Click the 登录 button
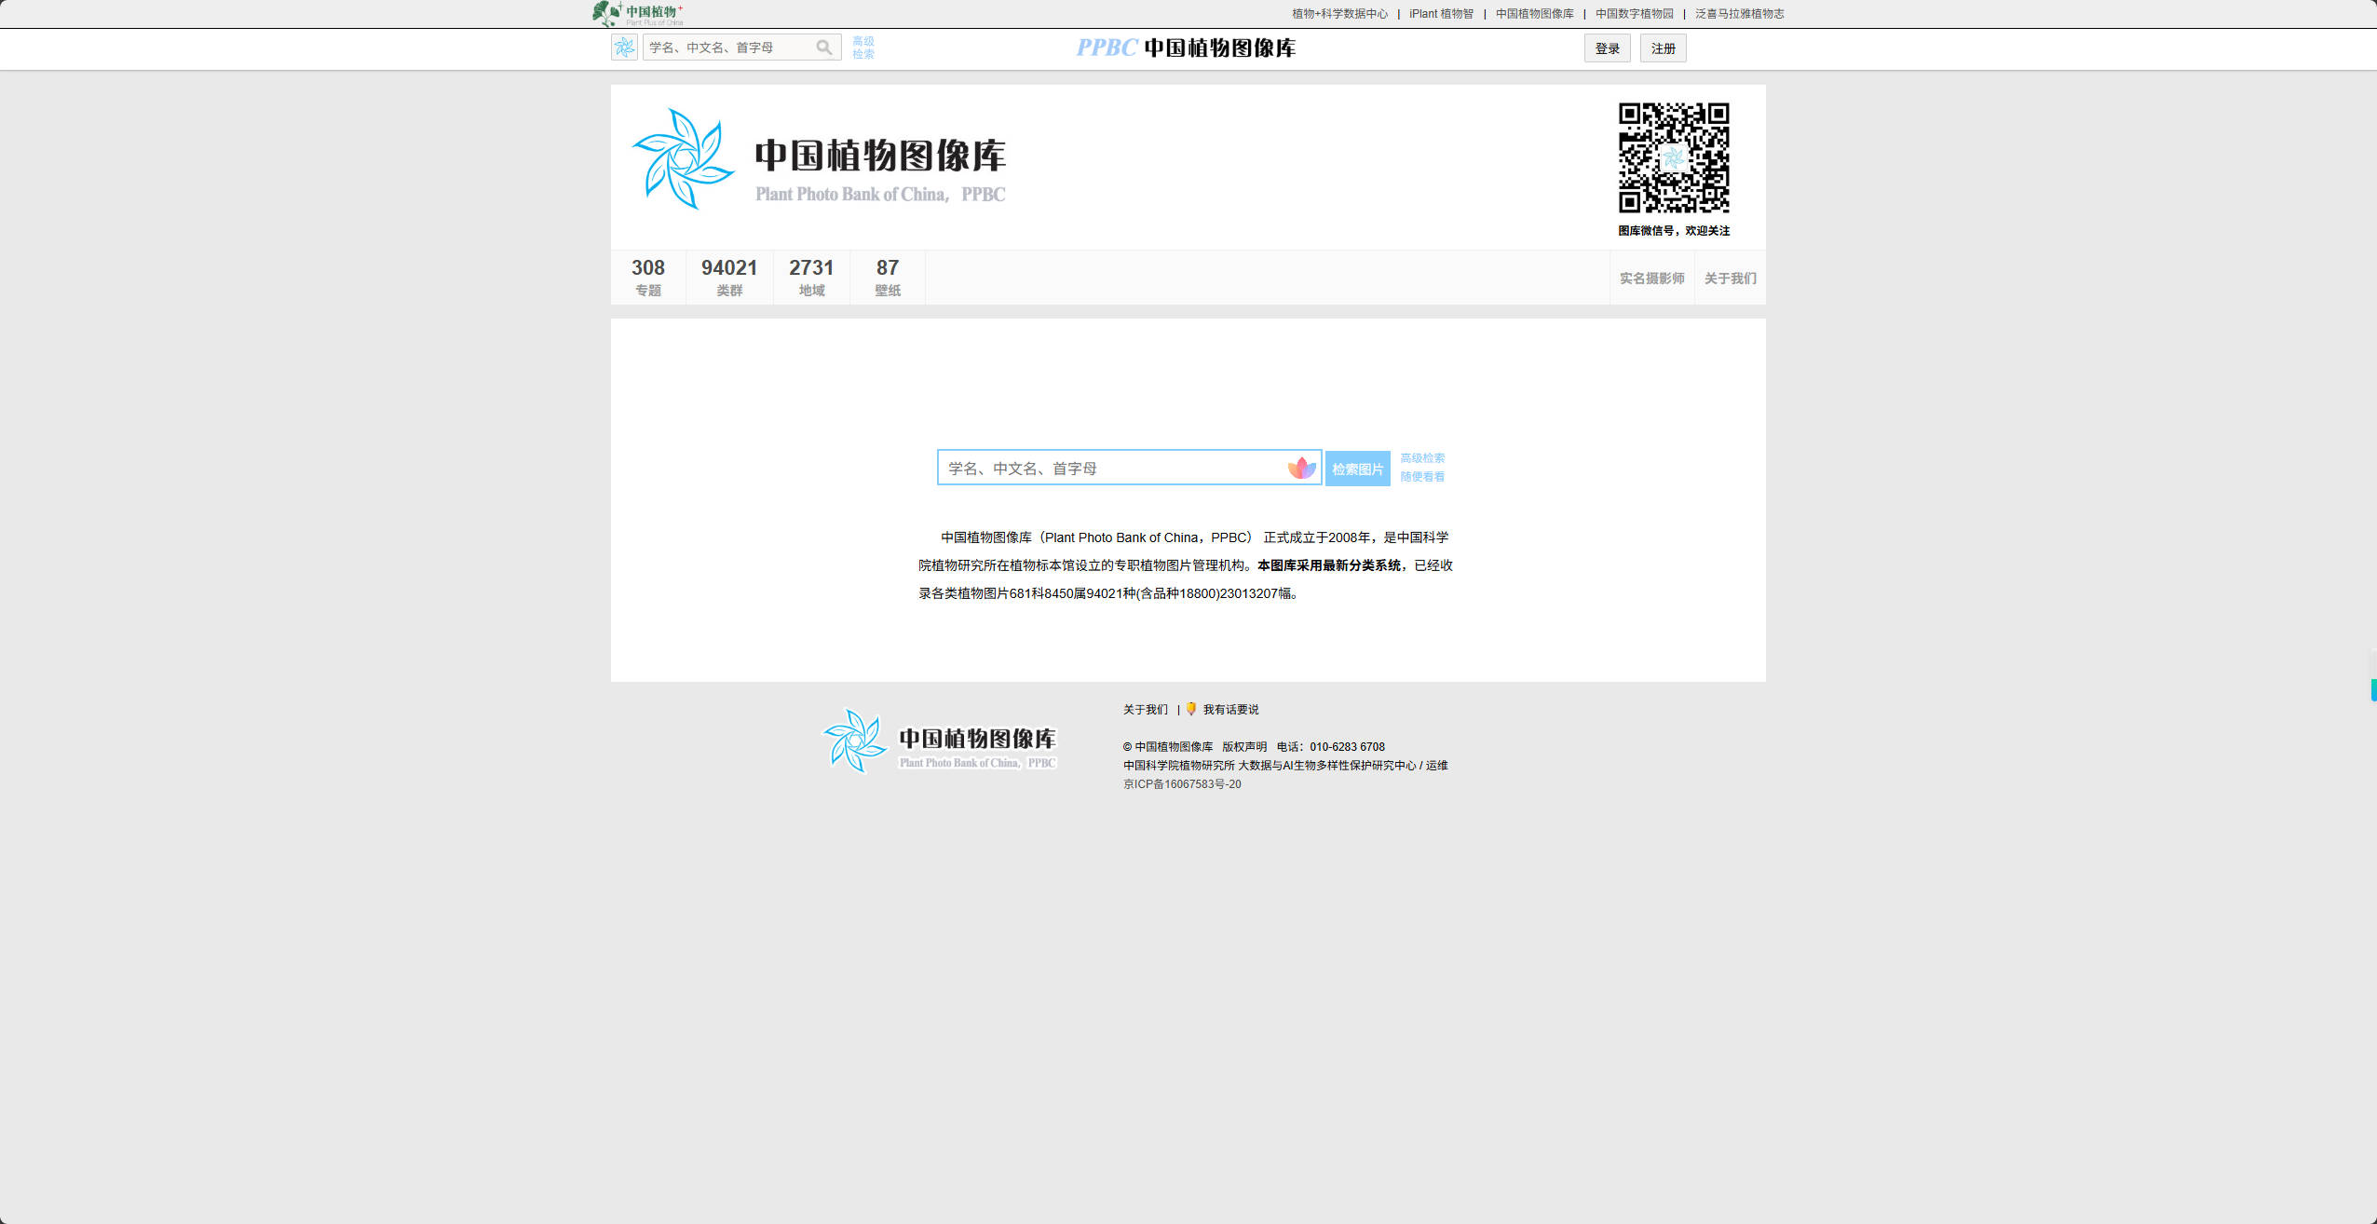This screenshot has width=2377, height=1224. coord(1606,48)
